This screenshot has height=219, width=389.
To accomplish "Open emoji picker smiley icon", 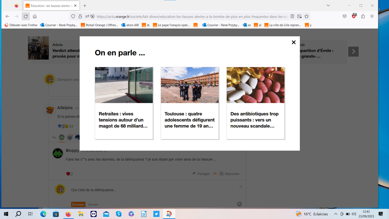I will pyautogui.click(x=239, y=204).
